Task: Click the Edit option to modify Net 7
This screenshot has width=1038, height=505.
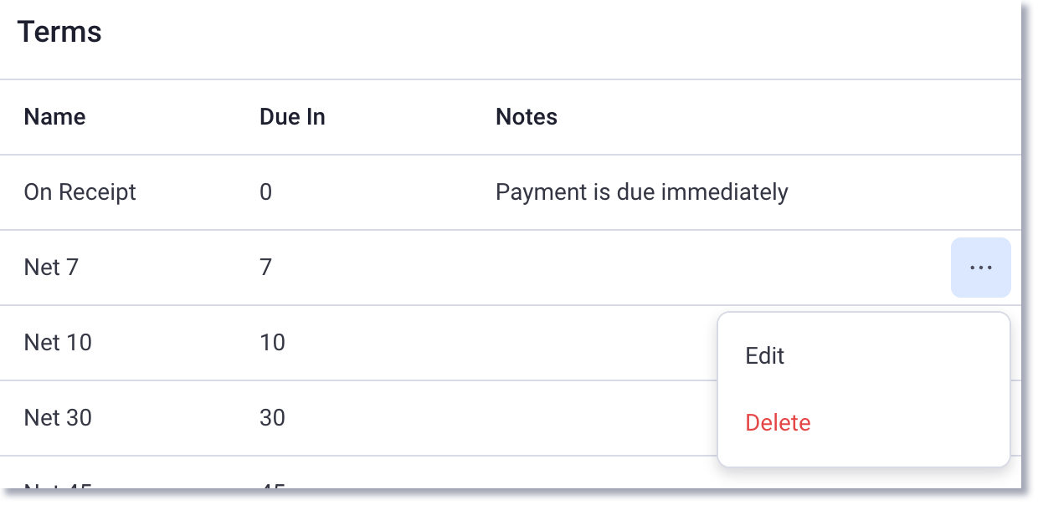Action: pos(765,355)
